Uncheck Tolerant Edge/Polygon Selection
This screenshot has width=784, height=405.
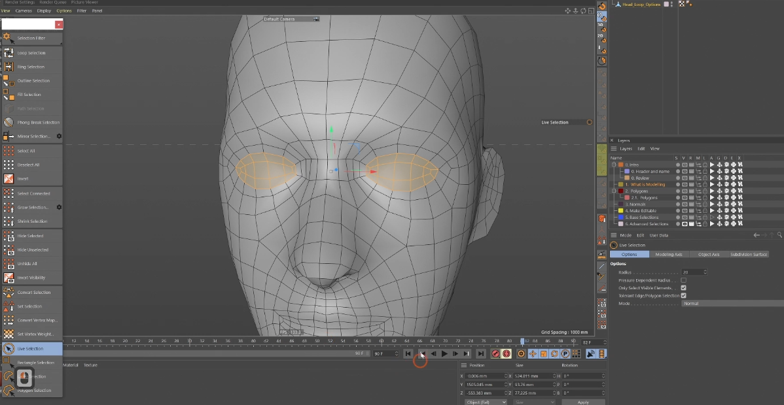pyautogui.click(x=683, y=296)
